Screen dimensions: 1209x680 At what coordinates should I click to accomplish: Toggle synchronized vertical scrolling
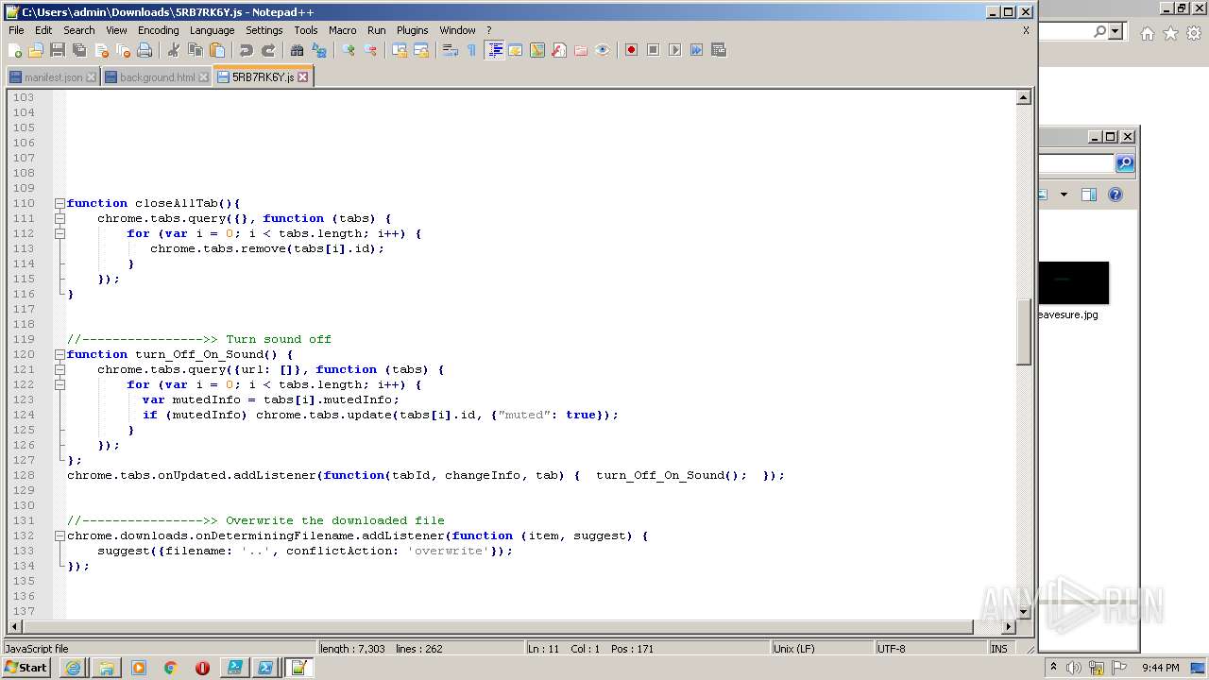[400, 50]
